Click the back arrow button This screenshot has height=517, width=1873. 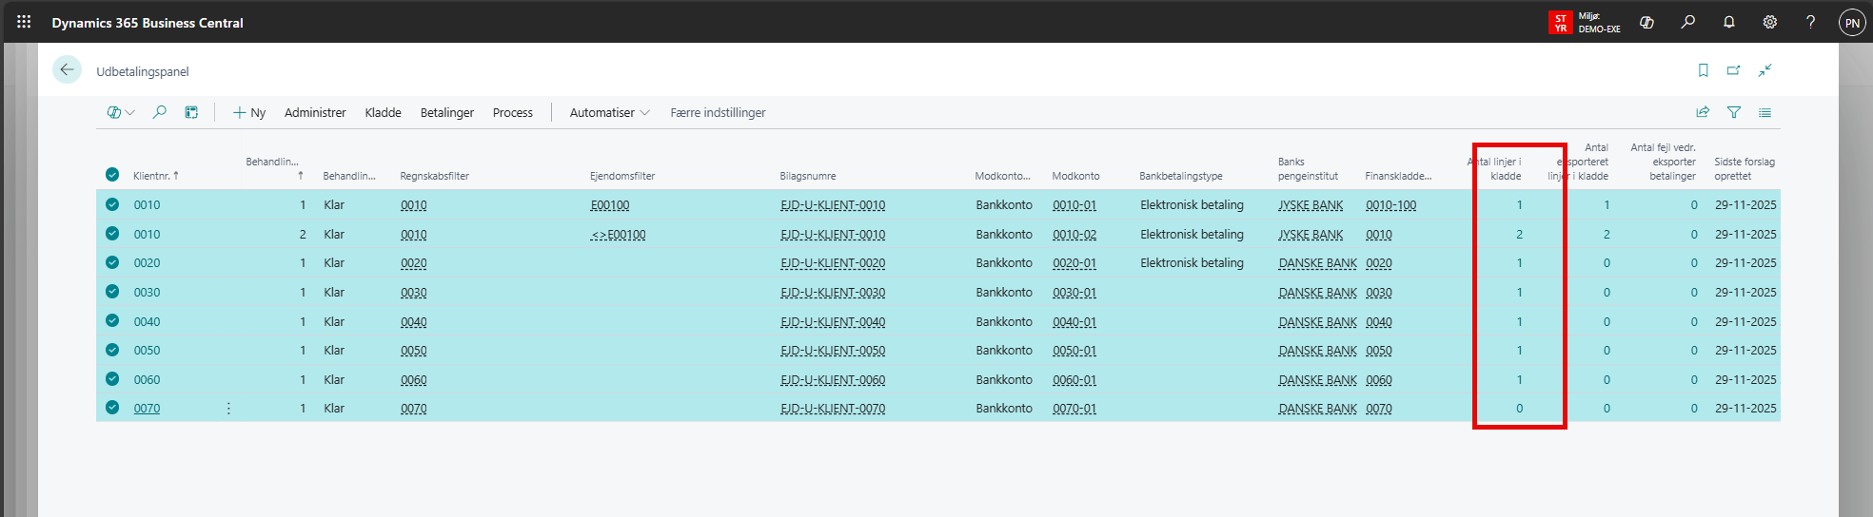coord(67,70)
